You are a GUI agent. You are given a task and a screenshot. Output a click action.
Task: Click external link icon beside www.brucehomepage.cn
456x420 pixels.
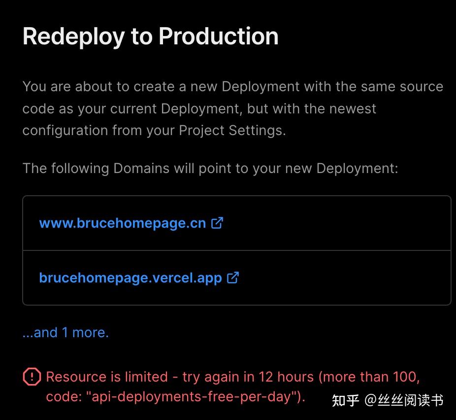tap(217, 223)
